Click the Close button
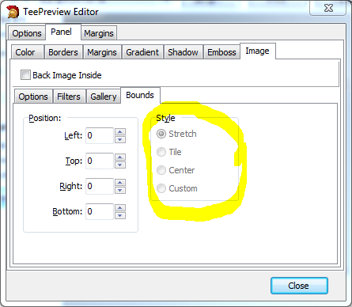The height and width of the screenshot is (307, 352). (x=299, y=286)
